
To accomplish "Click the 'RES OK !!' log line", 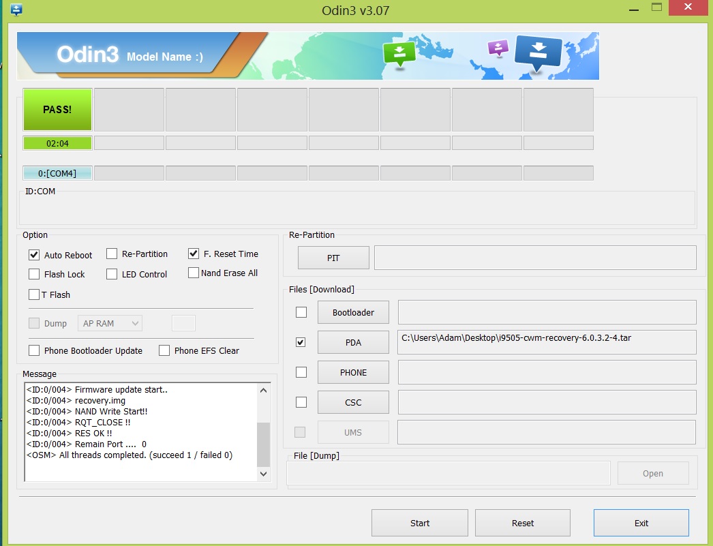I will click(x=69, y=434).
